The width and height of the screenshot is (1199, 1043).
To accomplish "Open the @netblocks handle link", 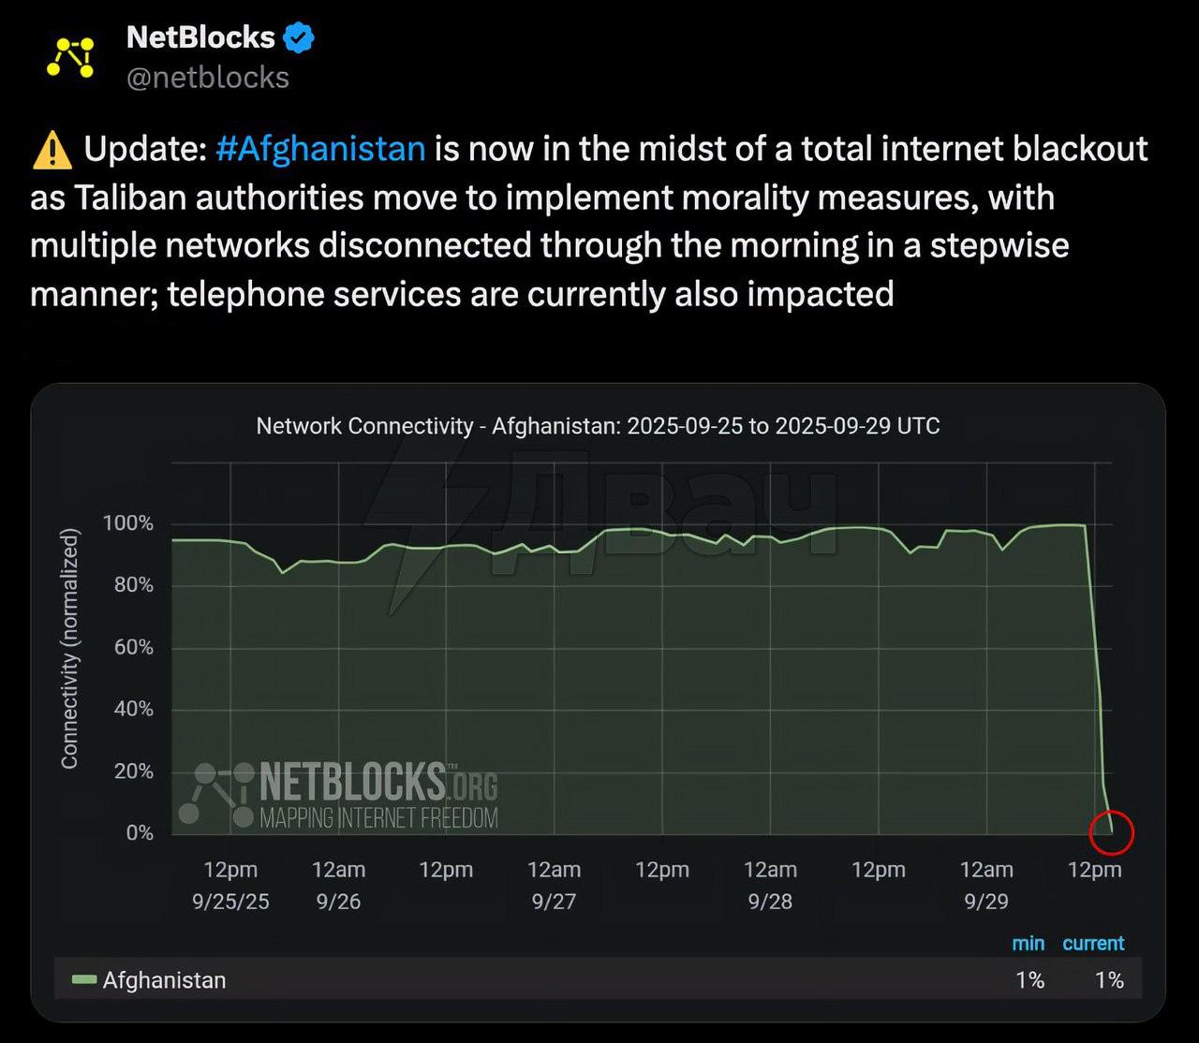I will pyautogui.click(x=208, y=77).
